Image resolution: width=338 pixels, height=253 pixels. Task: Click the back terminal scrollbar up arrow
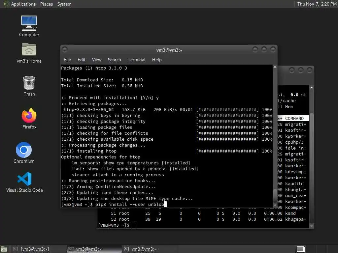[x=312, y=88]
